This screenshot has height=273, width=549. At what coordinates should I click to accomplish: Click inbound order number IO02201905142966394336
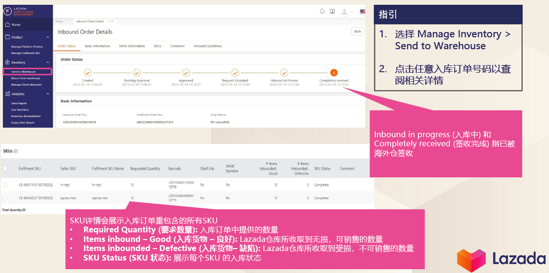[79, 122]
